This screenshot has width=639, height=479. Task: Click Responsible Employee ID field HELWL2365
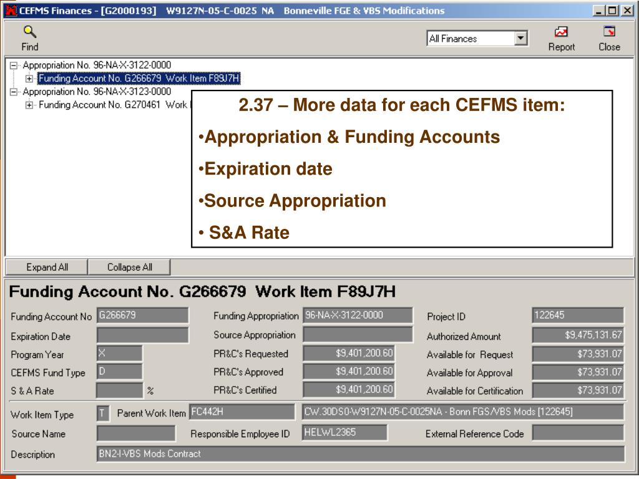(x=344, y=432)
